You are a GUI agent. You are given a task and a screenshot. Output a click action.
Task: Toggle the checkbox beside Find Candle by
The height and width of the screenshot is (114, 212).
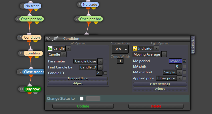105,67
